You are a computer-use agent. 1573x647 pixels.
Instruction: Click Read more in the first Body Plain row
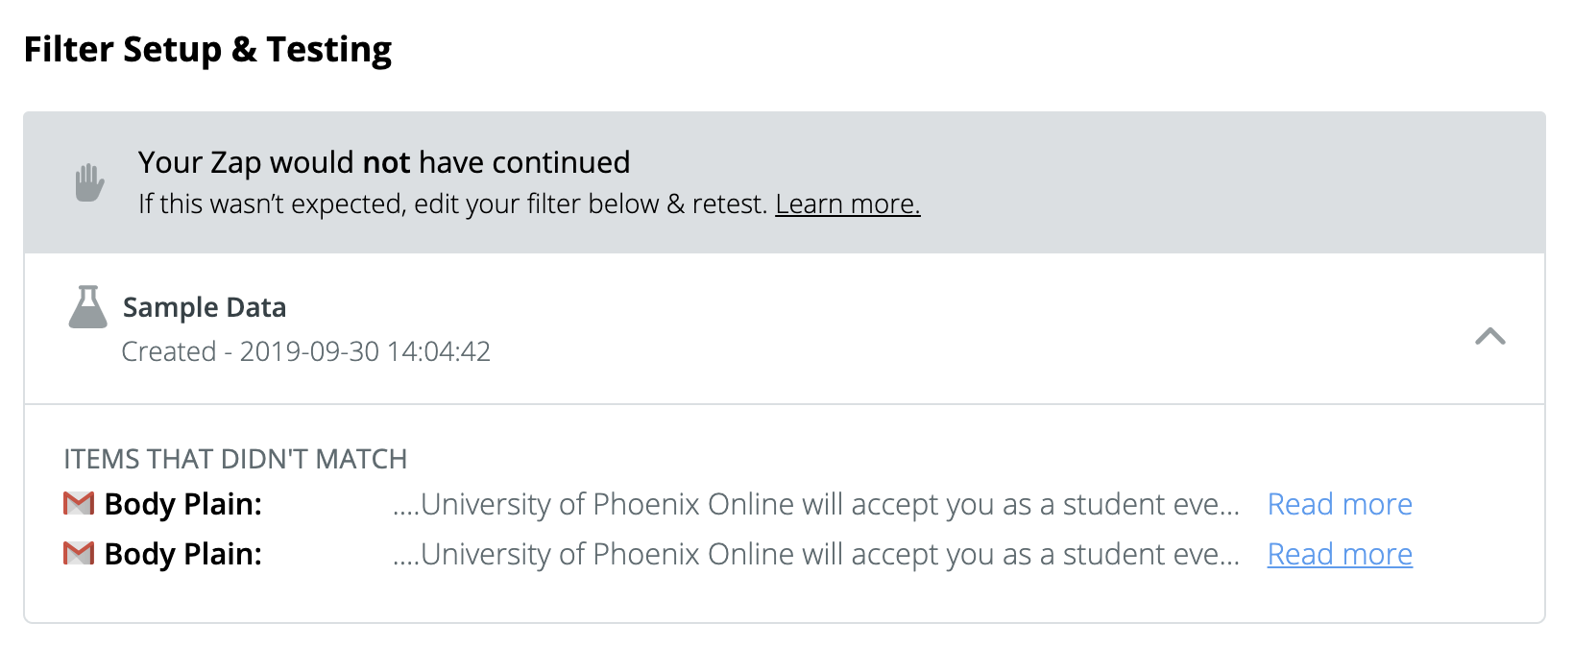click(1339, 504)
